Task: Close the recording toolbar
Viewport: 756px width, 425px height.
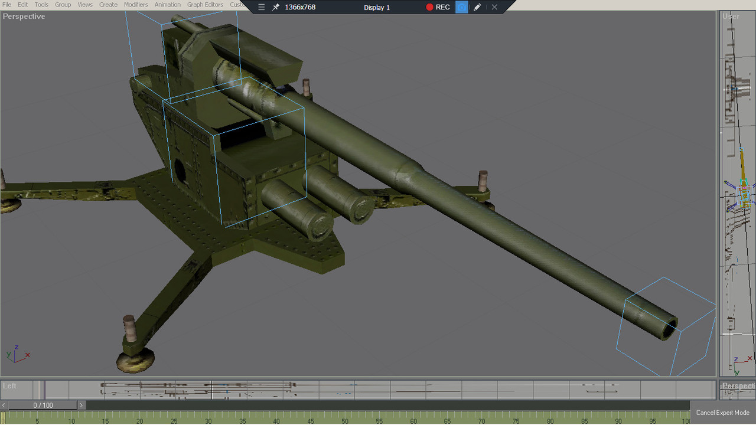Action: [494, 7]
